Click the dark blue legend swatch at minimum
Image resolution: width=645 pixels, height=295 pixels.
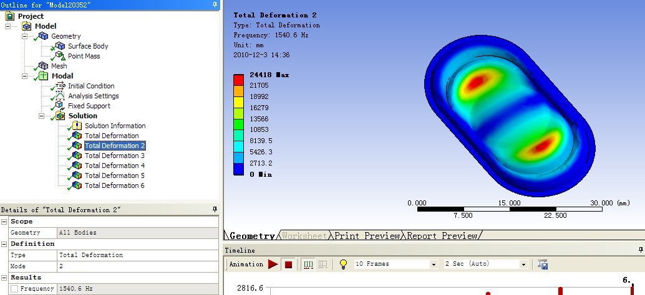pyautogui.click(x=238, y=169)
